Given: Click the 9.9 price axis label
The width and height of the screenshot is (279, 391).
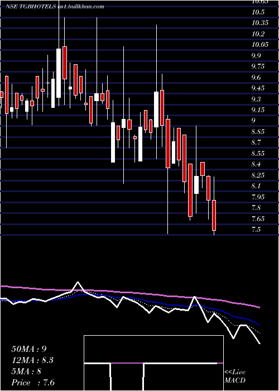Looking at the screenshot, I should 256,56.
